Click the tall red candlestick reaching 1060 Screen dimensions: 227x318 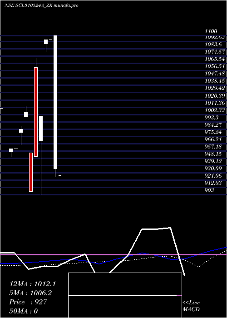[36, 112]
